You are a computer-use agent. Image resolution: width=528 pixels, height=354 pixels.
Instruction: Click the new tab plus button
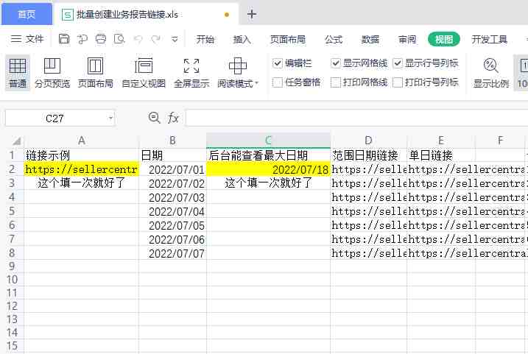pos(252,14)
